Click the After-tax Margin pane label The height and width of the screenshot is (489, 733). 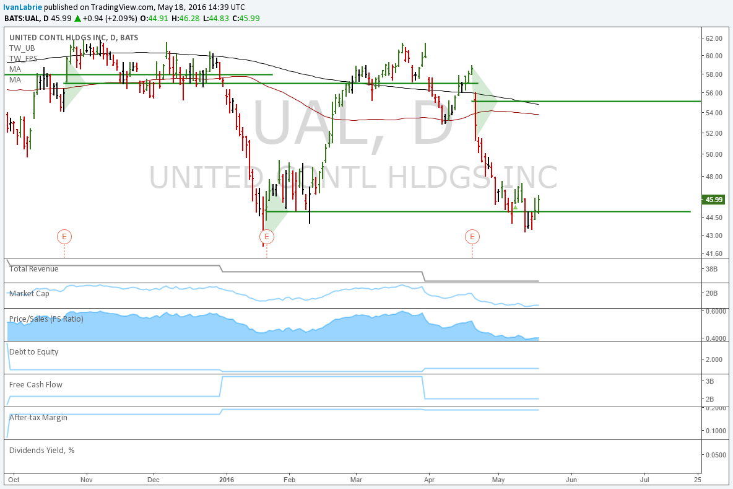(x=38, y=417)
